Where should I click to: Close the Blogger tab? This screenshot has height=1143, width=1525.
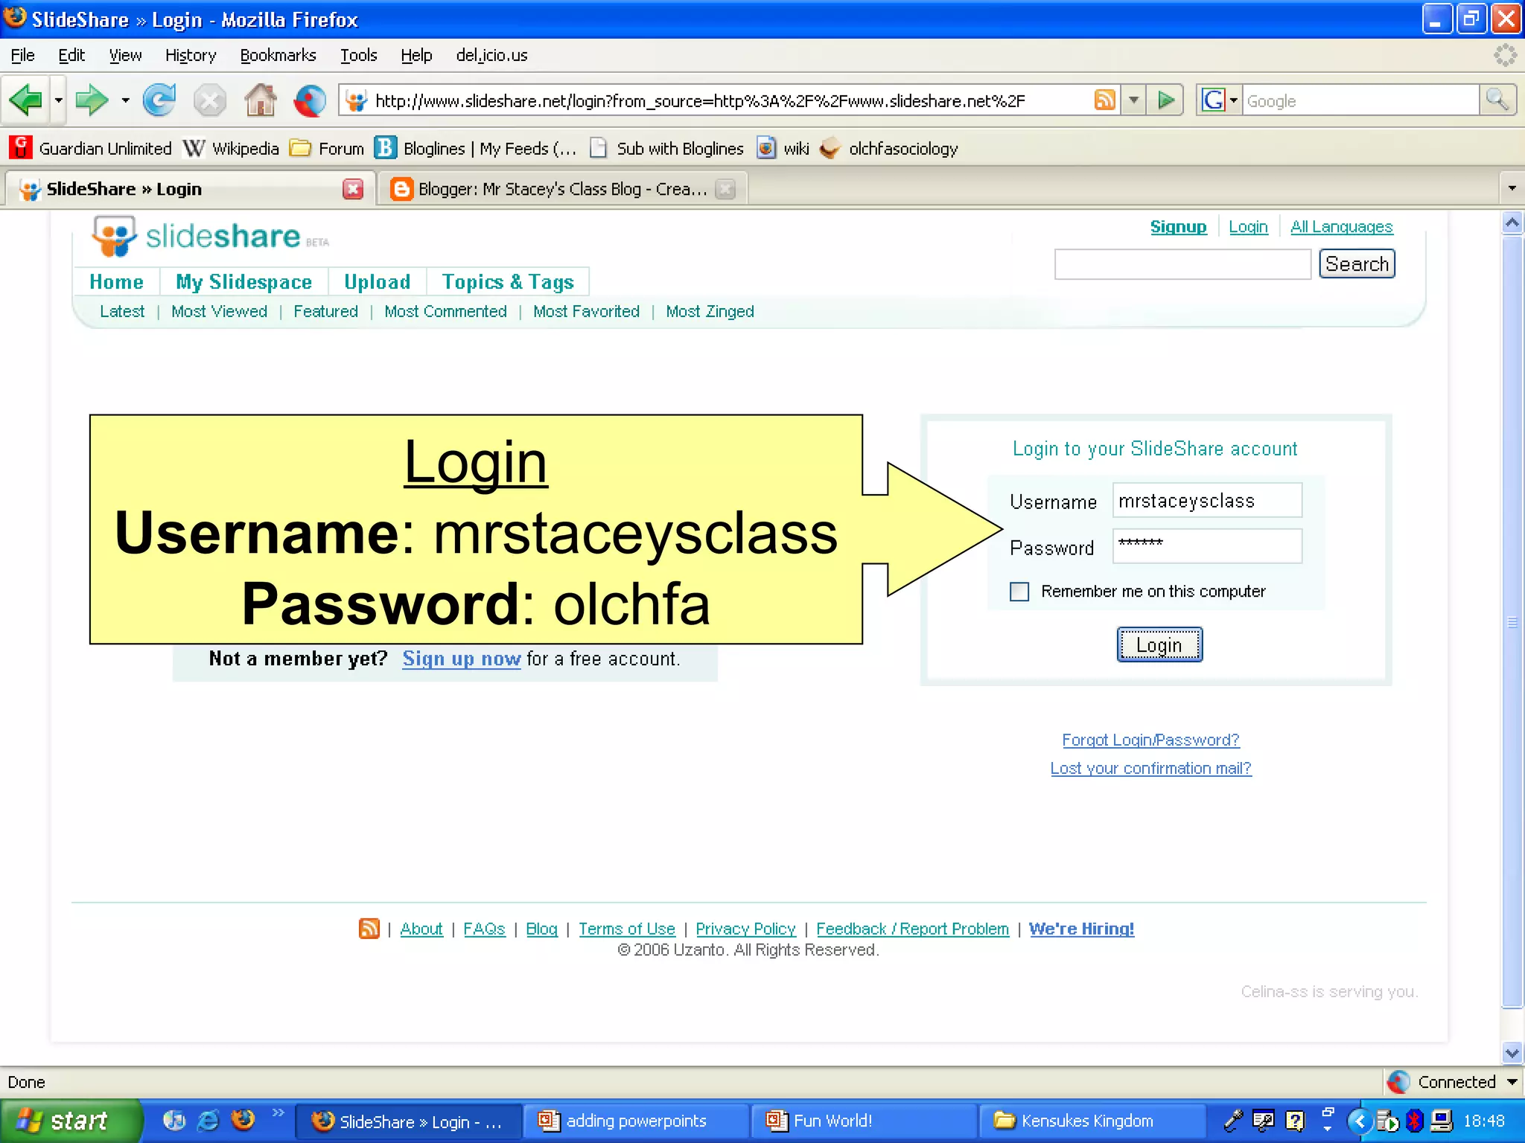point(725,189)
